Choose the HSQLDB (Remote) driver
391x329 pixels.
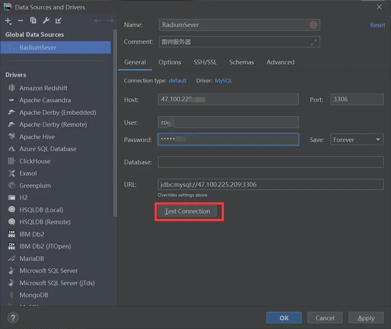point(45,222)
